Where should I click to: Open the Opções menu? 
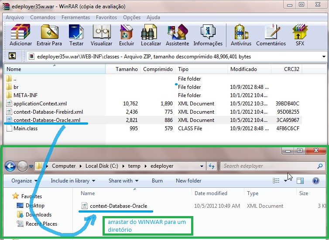tap(132, 17)
